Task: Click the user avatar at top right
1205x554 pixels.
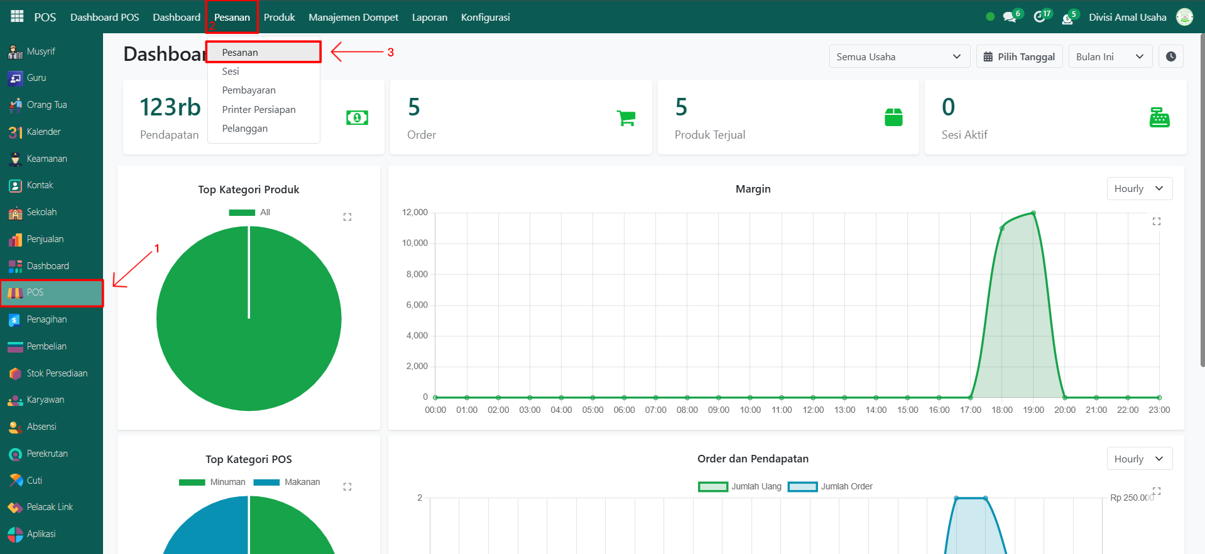Action: [x=1184, y=17]
